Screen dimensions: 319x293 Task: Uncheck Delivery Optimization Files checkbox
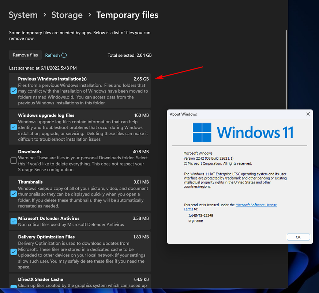point(14,252)
